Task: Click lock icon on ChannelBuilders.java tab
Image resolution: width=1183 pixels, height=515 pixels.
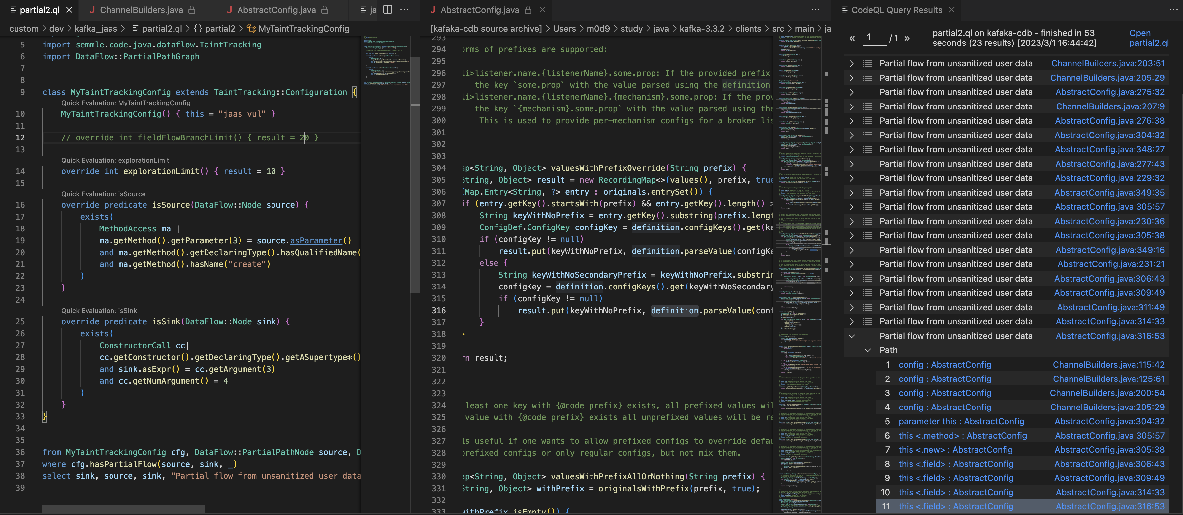Action: tap(192, 10)
